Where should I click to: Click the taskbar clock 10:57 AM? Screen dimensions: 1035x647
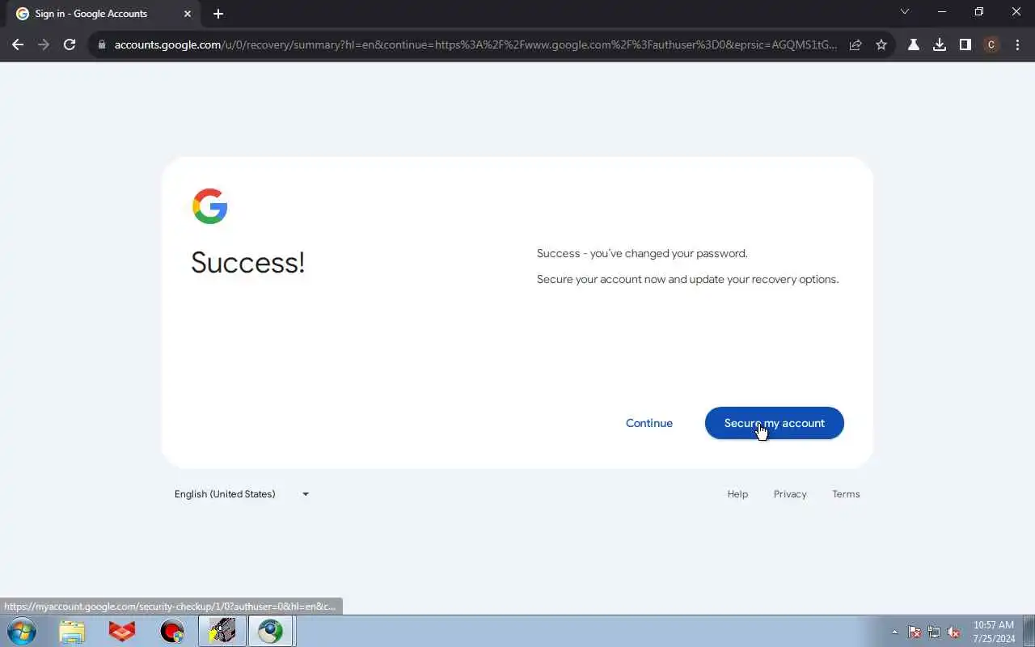click(x=994, y=625)
